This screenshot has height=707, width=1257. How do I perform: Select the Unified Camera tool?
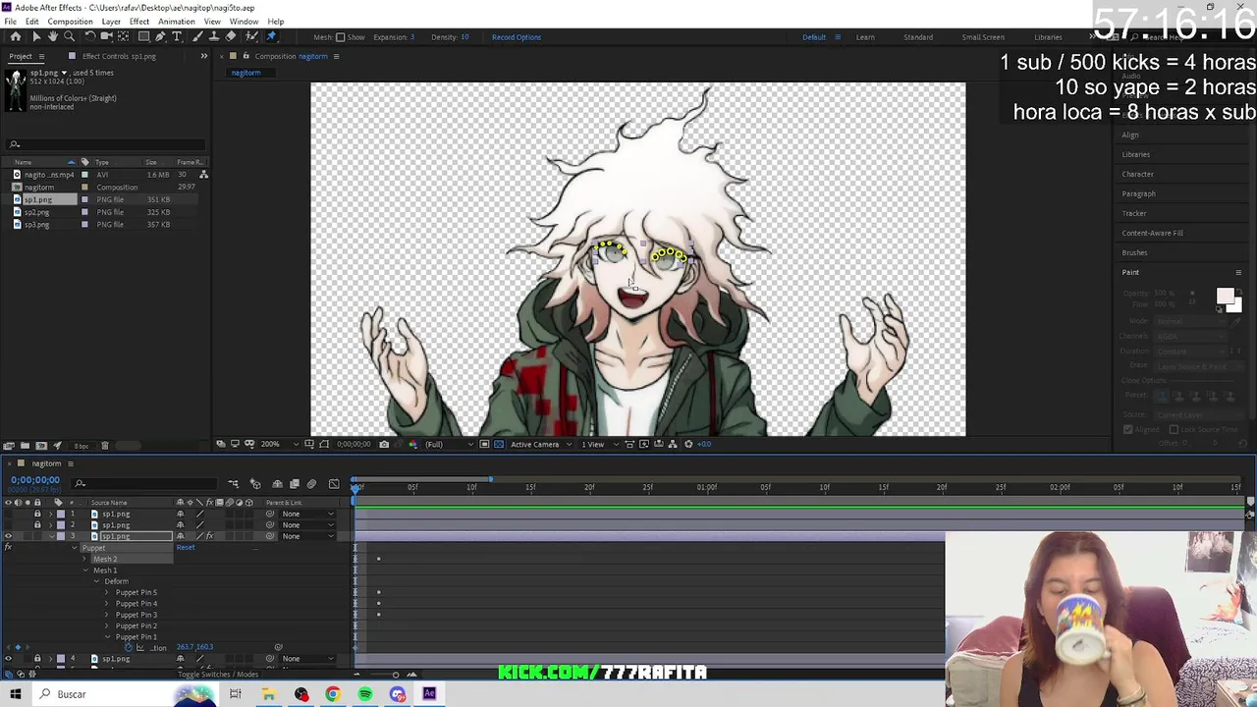pos(106,36)
